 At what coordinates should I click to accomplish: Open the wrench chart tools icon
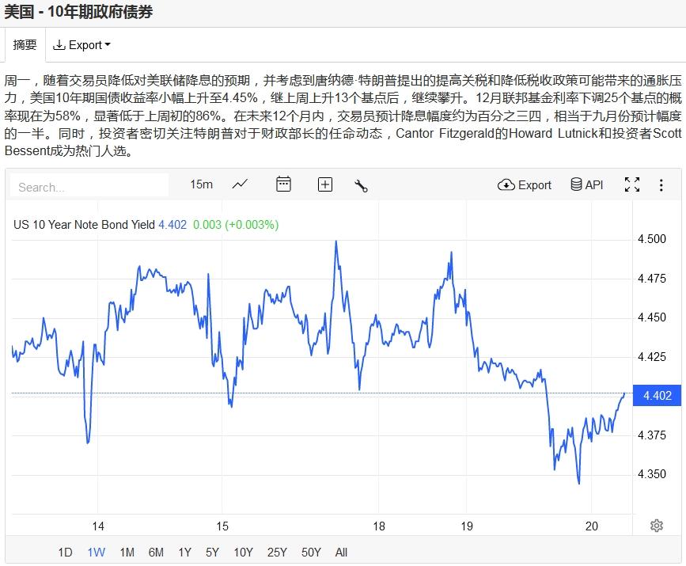click(x=362, y=185)
